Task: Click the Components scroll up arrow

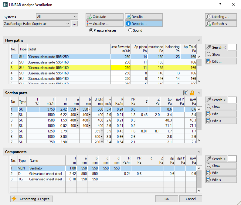Action: tap(199, 168)
